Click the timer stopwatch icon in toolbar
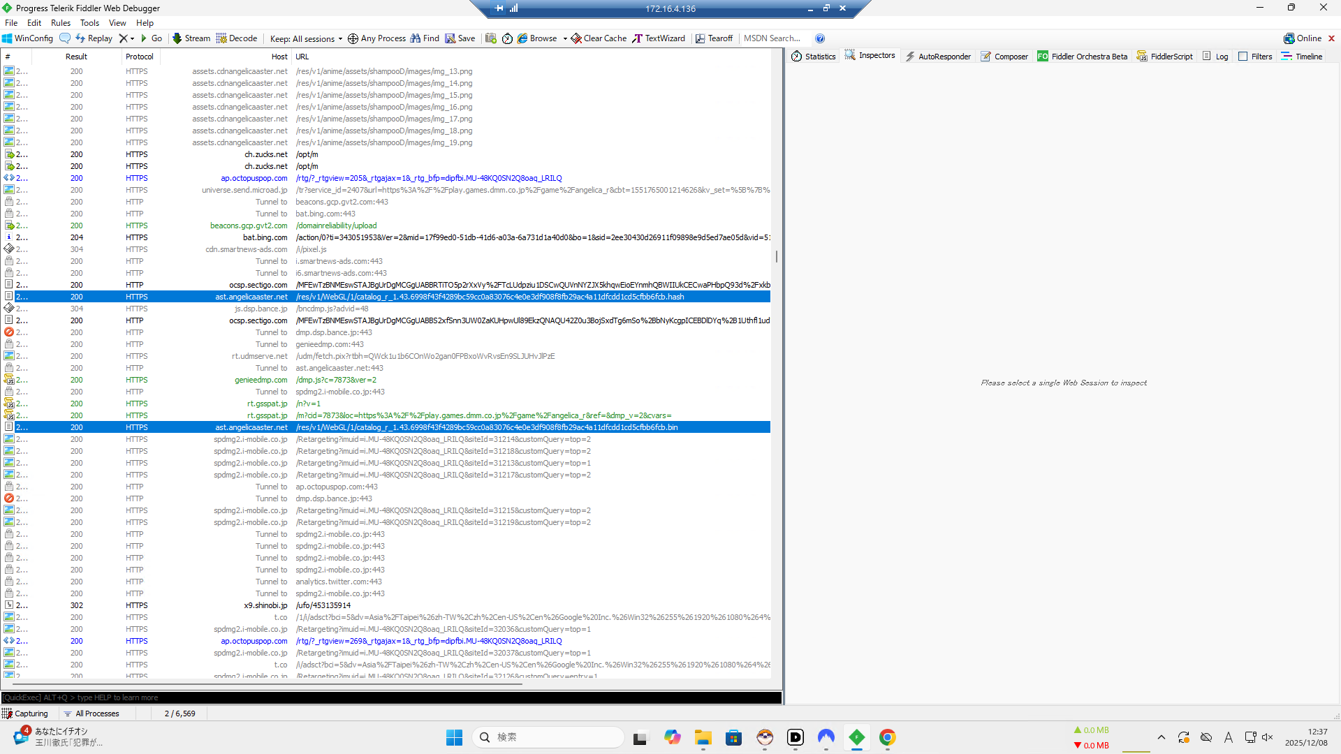This screenshot has width=1341, height=754. (x=508, y=38)
